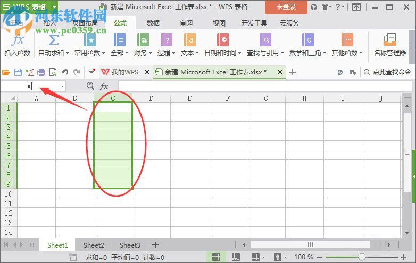Screen dimensions: 416x263
Task: Switch to normal view icon in status bar
Action: 216,257
